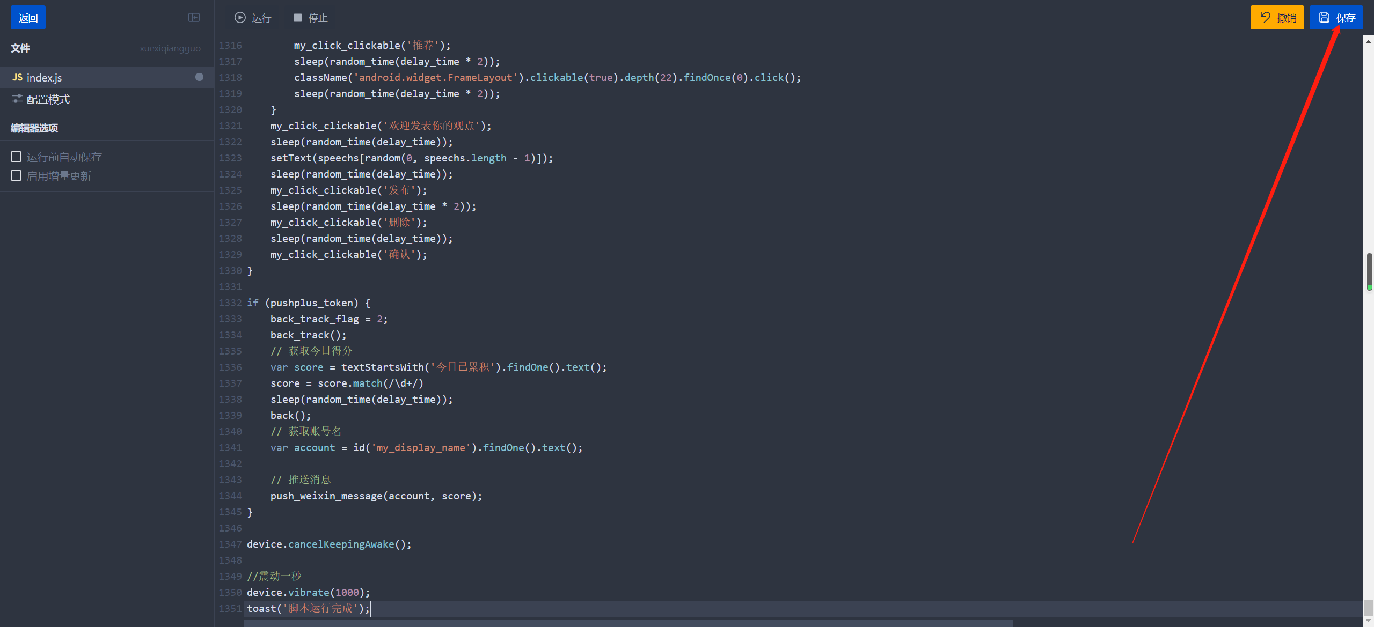
Task: Click the 'back_track();' line
Action: [309, 335]
